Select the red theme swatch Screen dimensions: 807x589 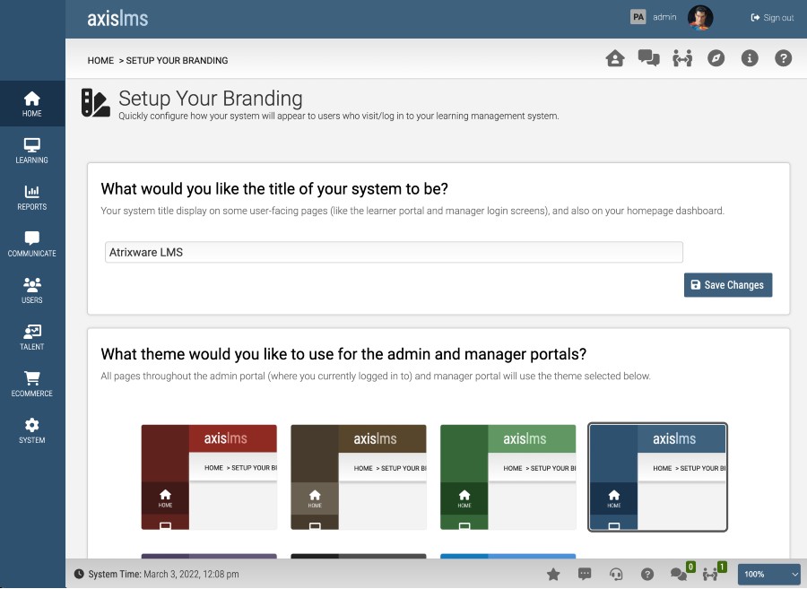[x=209, y=476]
